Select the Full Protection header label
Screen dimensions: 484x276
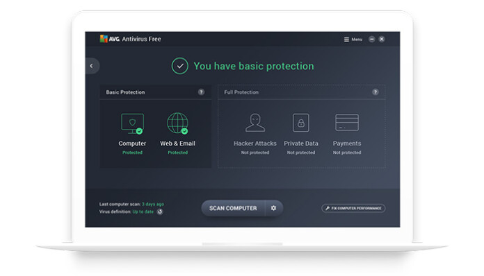coord(241,92)
